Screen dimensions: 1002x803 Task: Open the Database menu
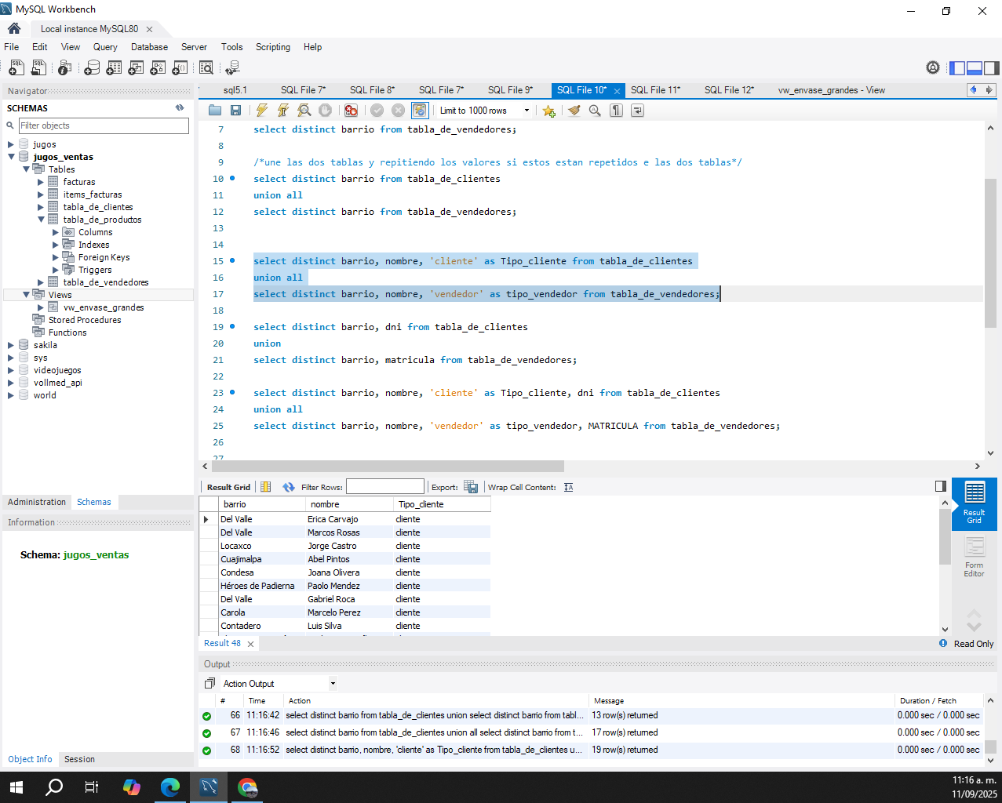tap(149, 47)
